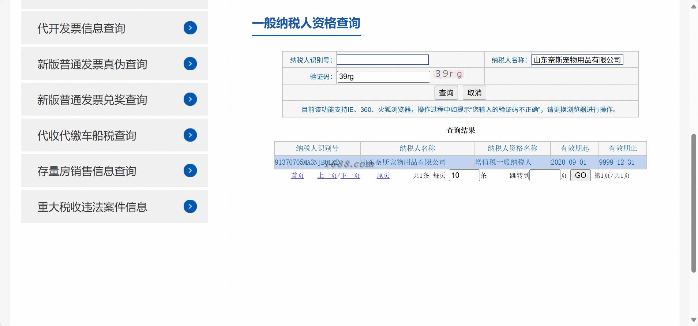Click the 一般纳税人资格查询 page heading
Viewport: 698px width, 326px height.
306,23
